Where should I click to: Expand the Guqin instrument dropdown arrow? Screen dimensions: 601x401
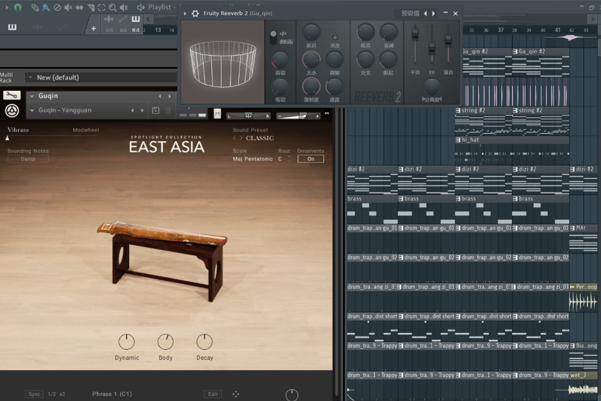point(31,96)
